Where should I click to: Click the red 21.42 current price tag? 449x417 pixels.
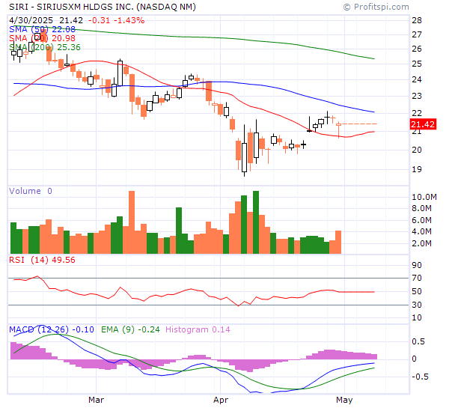click(423, 124)
